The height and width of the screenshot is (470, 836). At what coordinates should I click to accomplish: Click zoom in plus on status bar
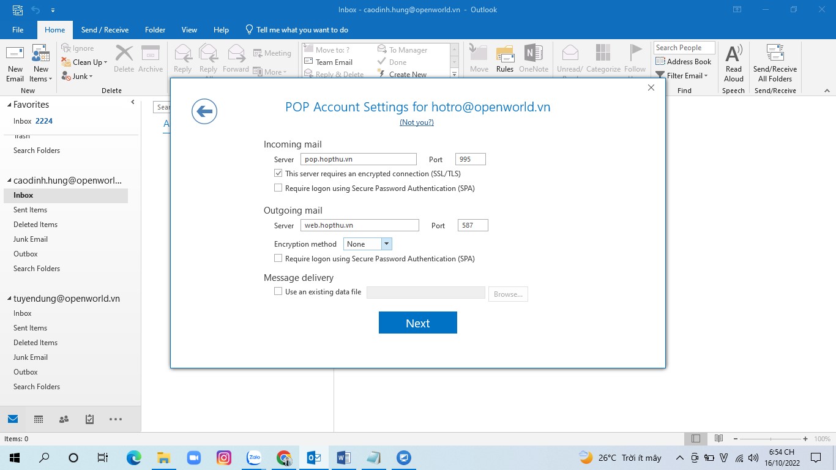[x=805, y=439]
